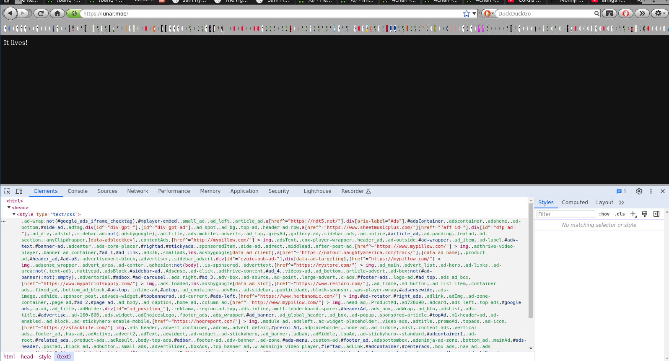Open the URL history dropdown arrow
The width and height of the screenshot is (669, 361).
474,13
